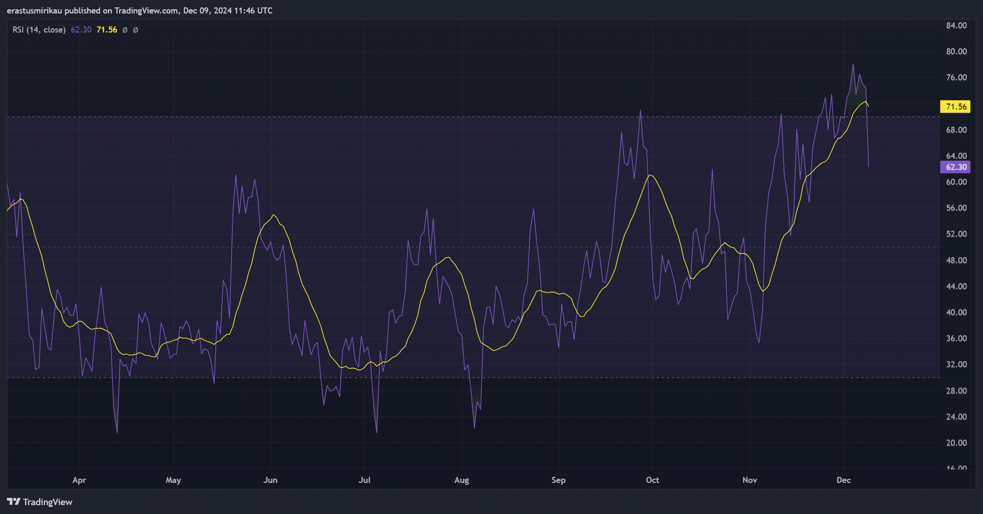The image size is (983, 514).
Task: Click the TradingView logo at bottom left
Action: (x=40, y=502)
